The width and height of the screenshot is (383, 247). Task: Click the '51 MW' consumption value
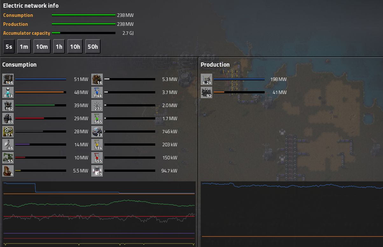[81, 79]
